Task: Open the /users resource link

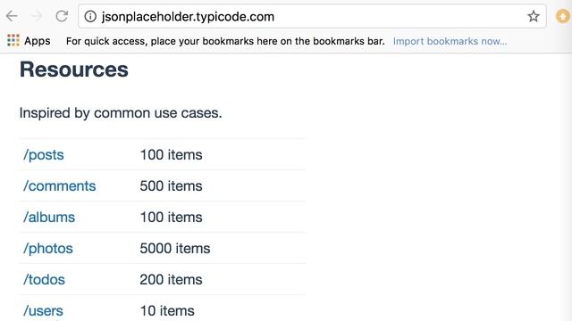Action: point(43,311)
